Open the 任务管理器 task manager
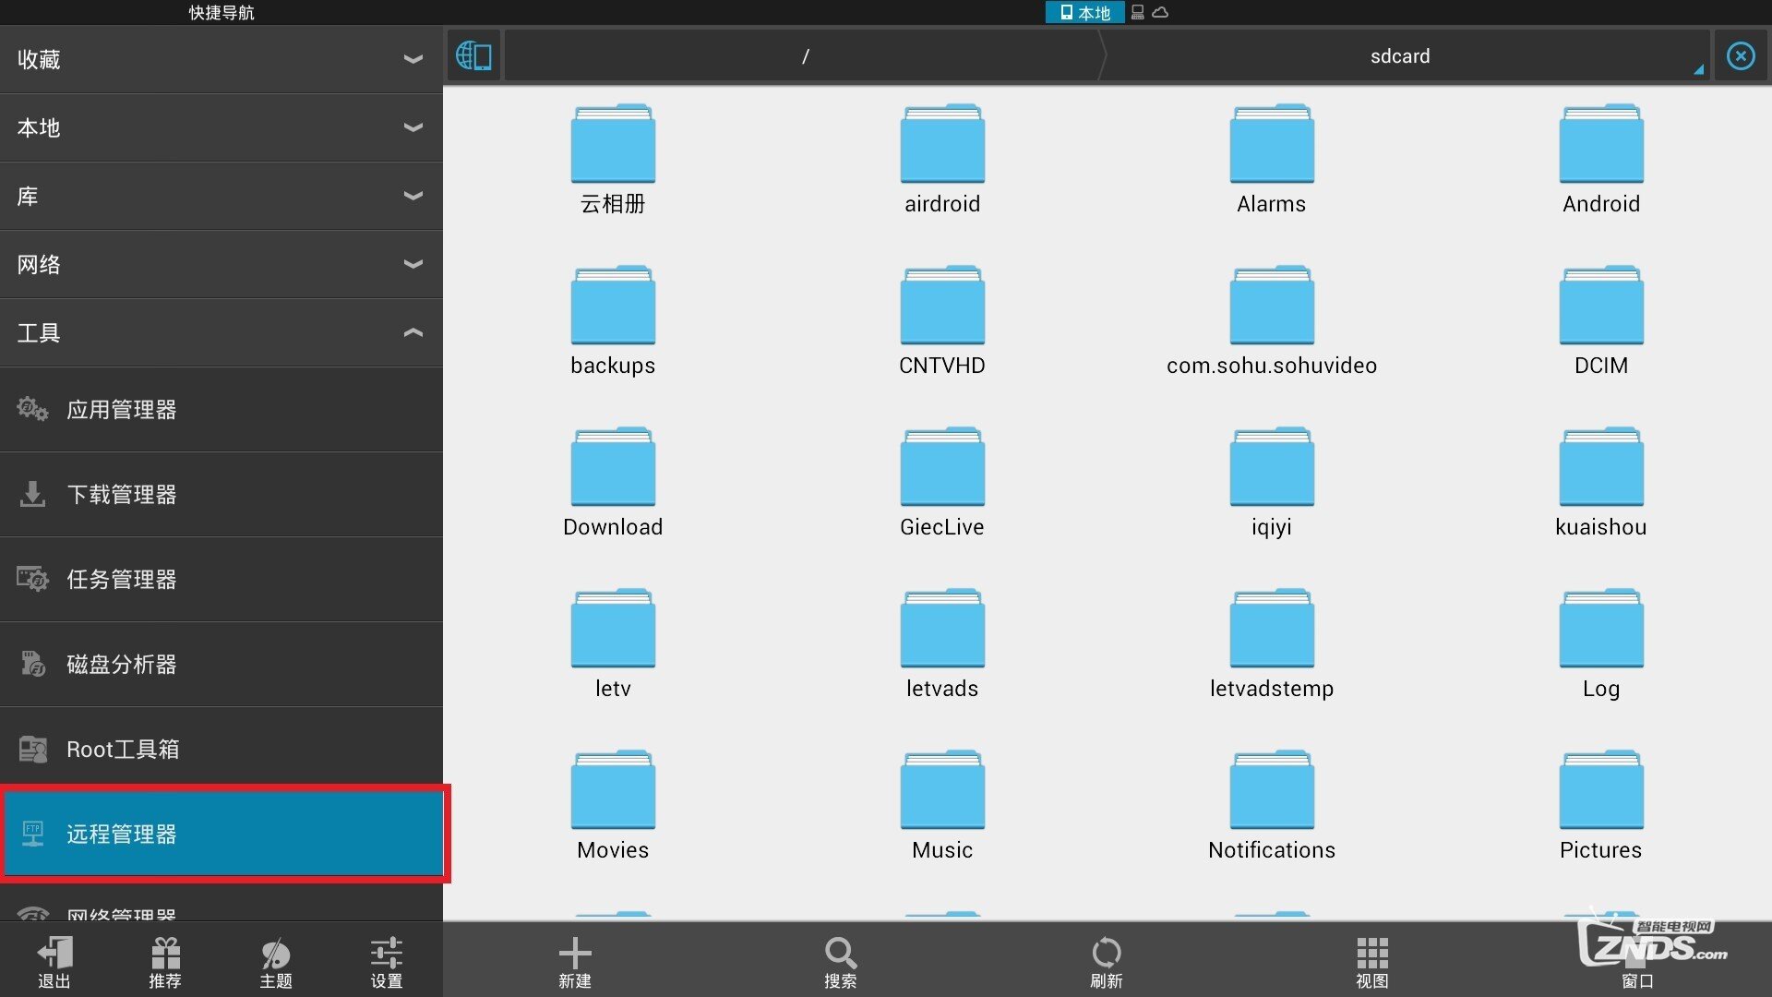 221,580
